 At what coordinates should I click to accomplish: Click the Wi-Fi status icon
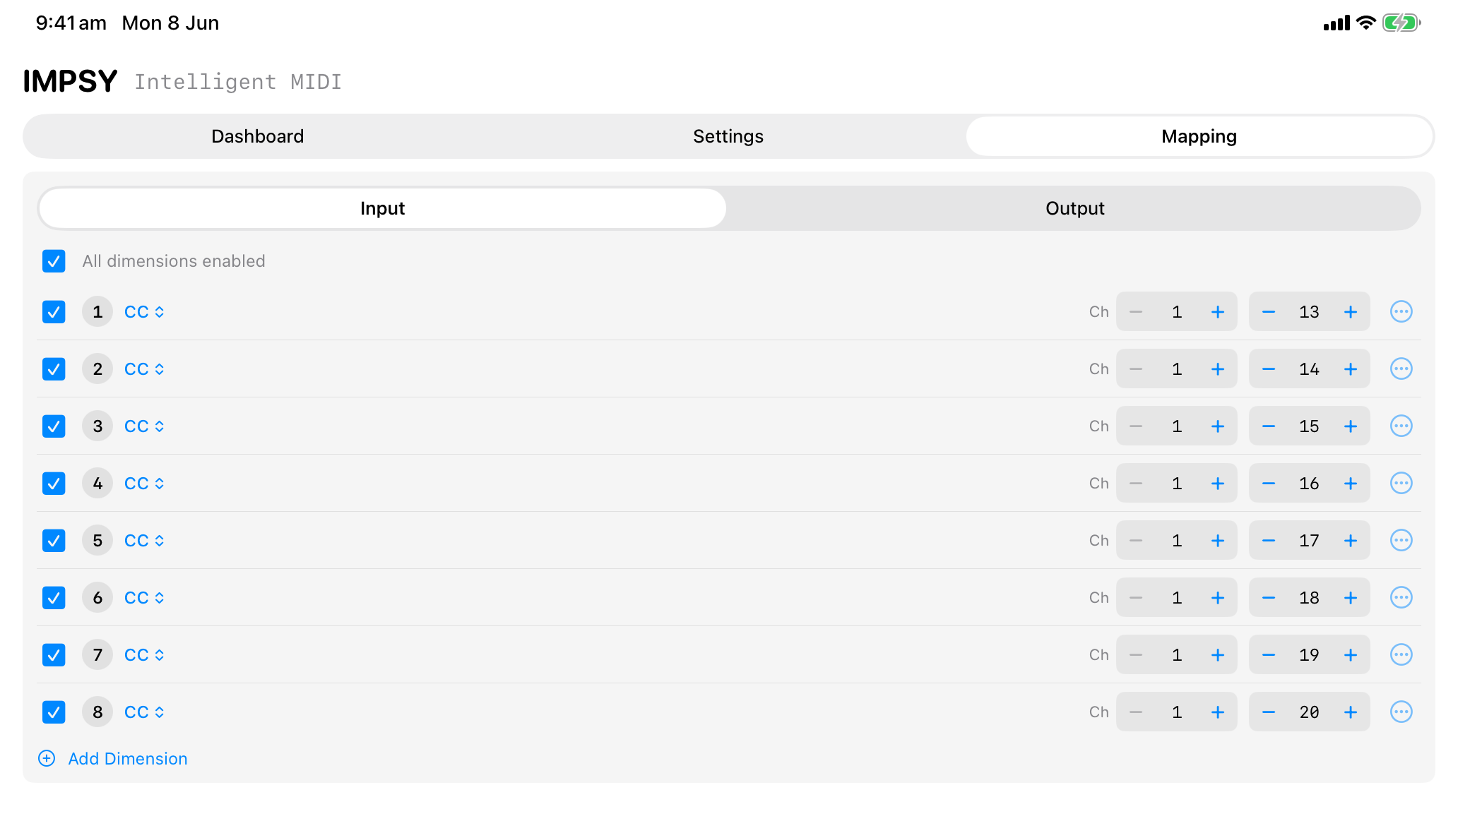pyautogui.click(x=1366, y=23)
